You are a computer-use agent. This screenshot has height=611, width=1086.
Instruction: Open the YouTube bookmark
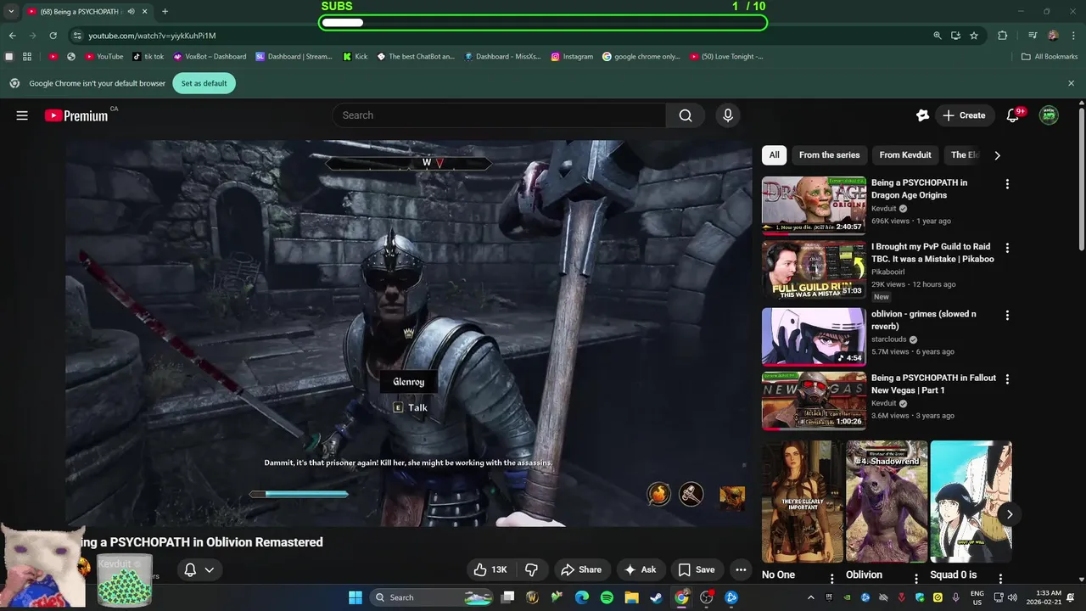click(x=104, y=57)
